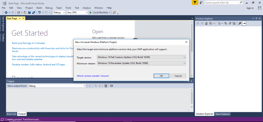Click the account avatar icon
This screenshot has width=263, height=122.
pos(259,8)
